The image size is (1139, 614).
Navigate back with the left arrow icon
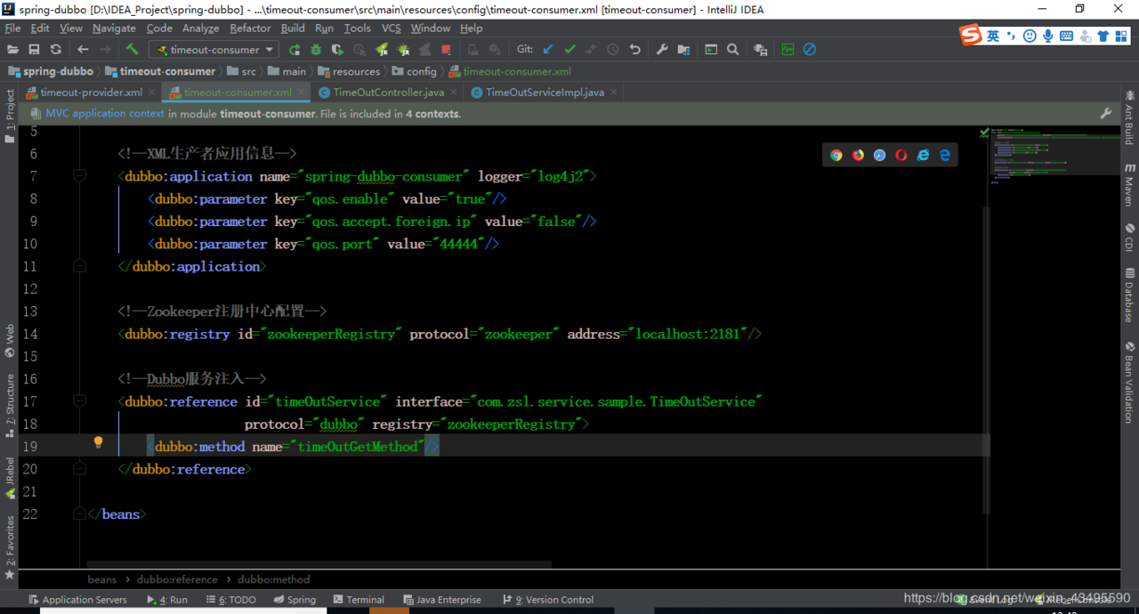83,50
